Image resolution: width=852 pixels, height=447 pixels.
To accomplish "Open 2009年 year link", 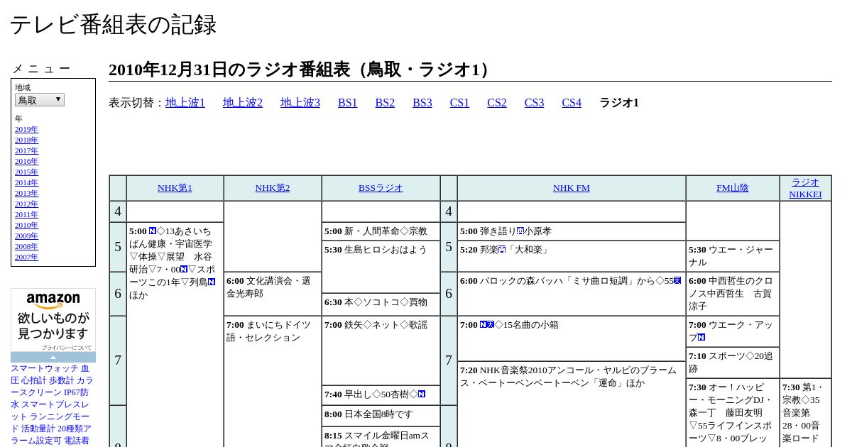I will coord(26,236).
